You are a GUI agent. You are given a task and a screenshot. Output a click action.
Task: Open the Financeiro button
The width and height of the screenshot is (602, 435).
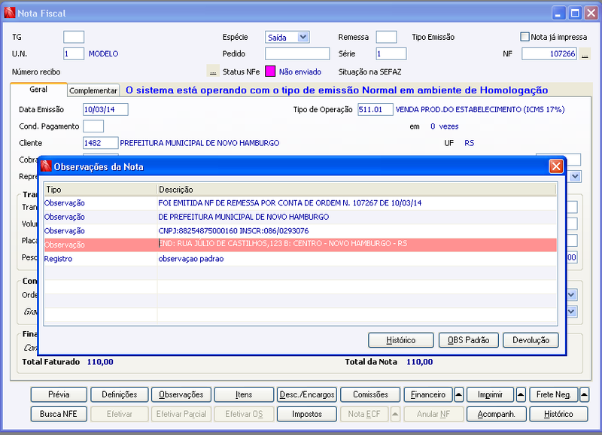428,394
